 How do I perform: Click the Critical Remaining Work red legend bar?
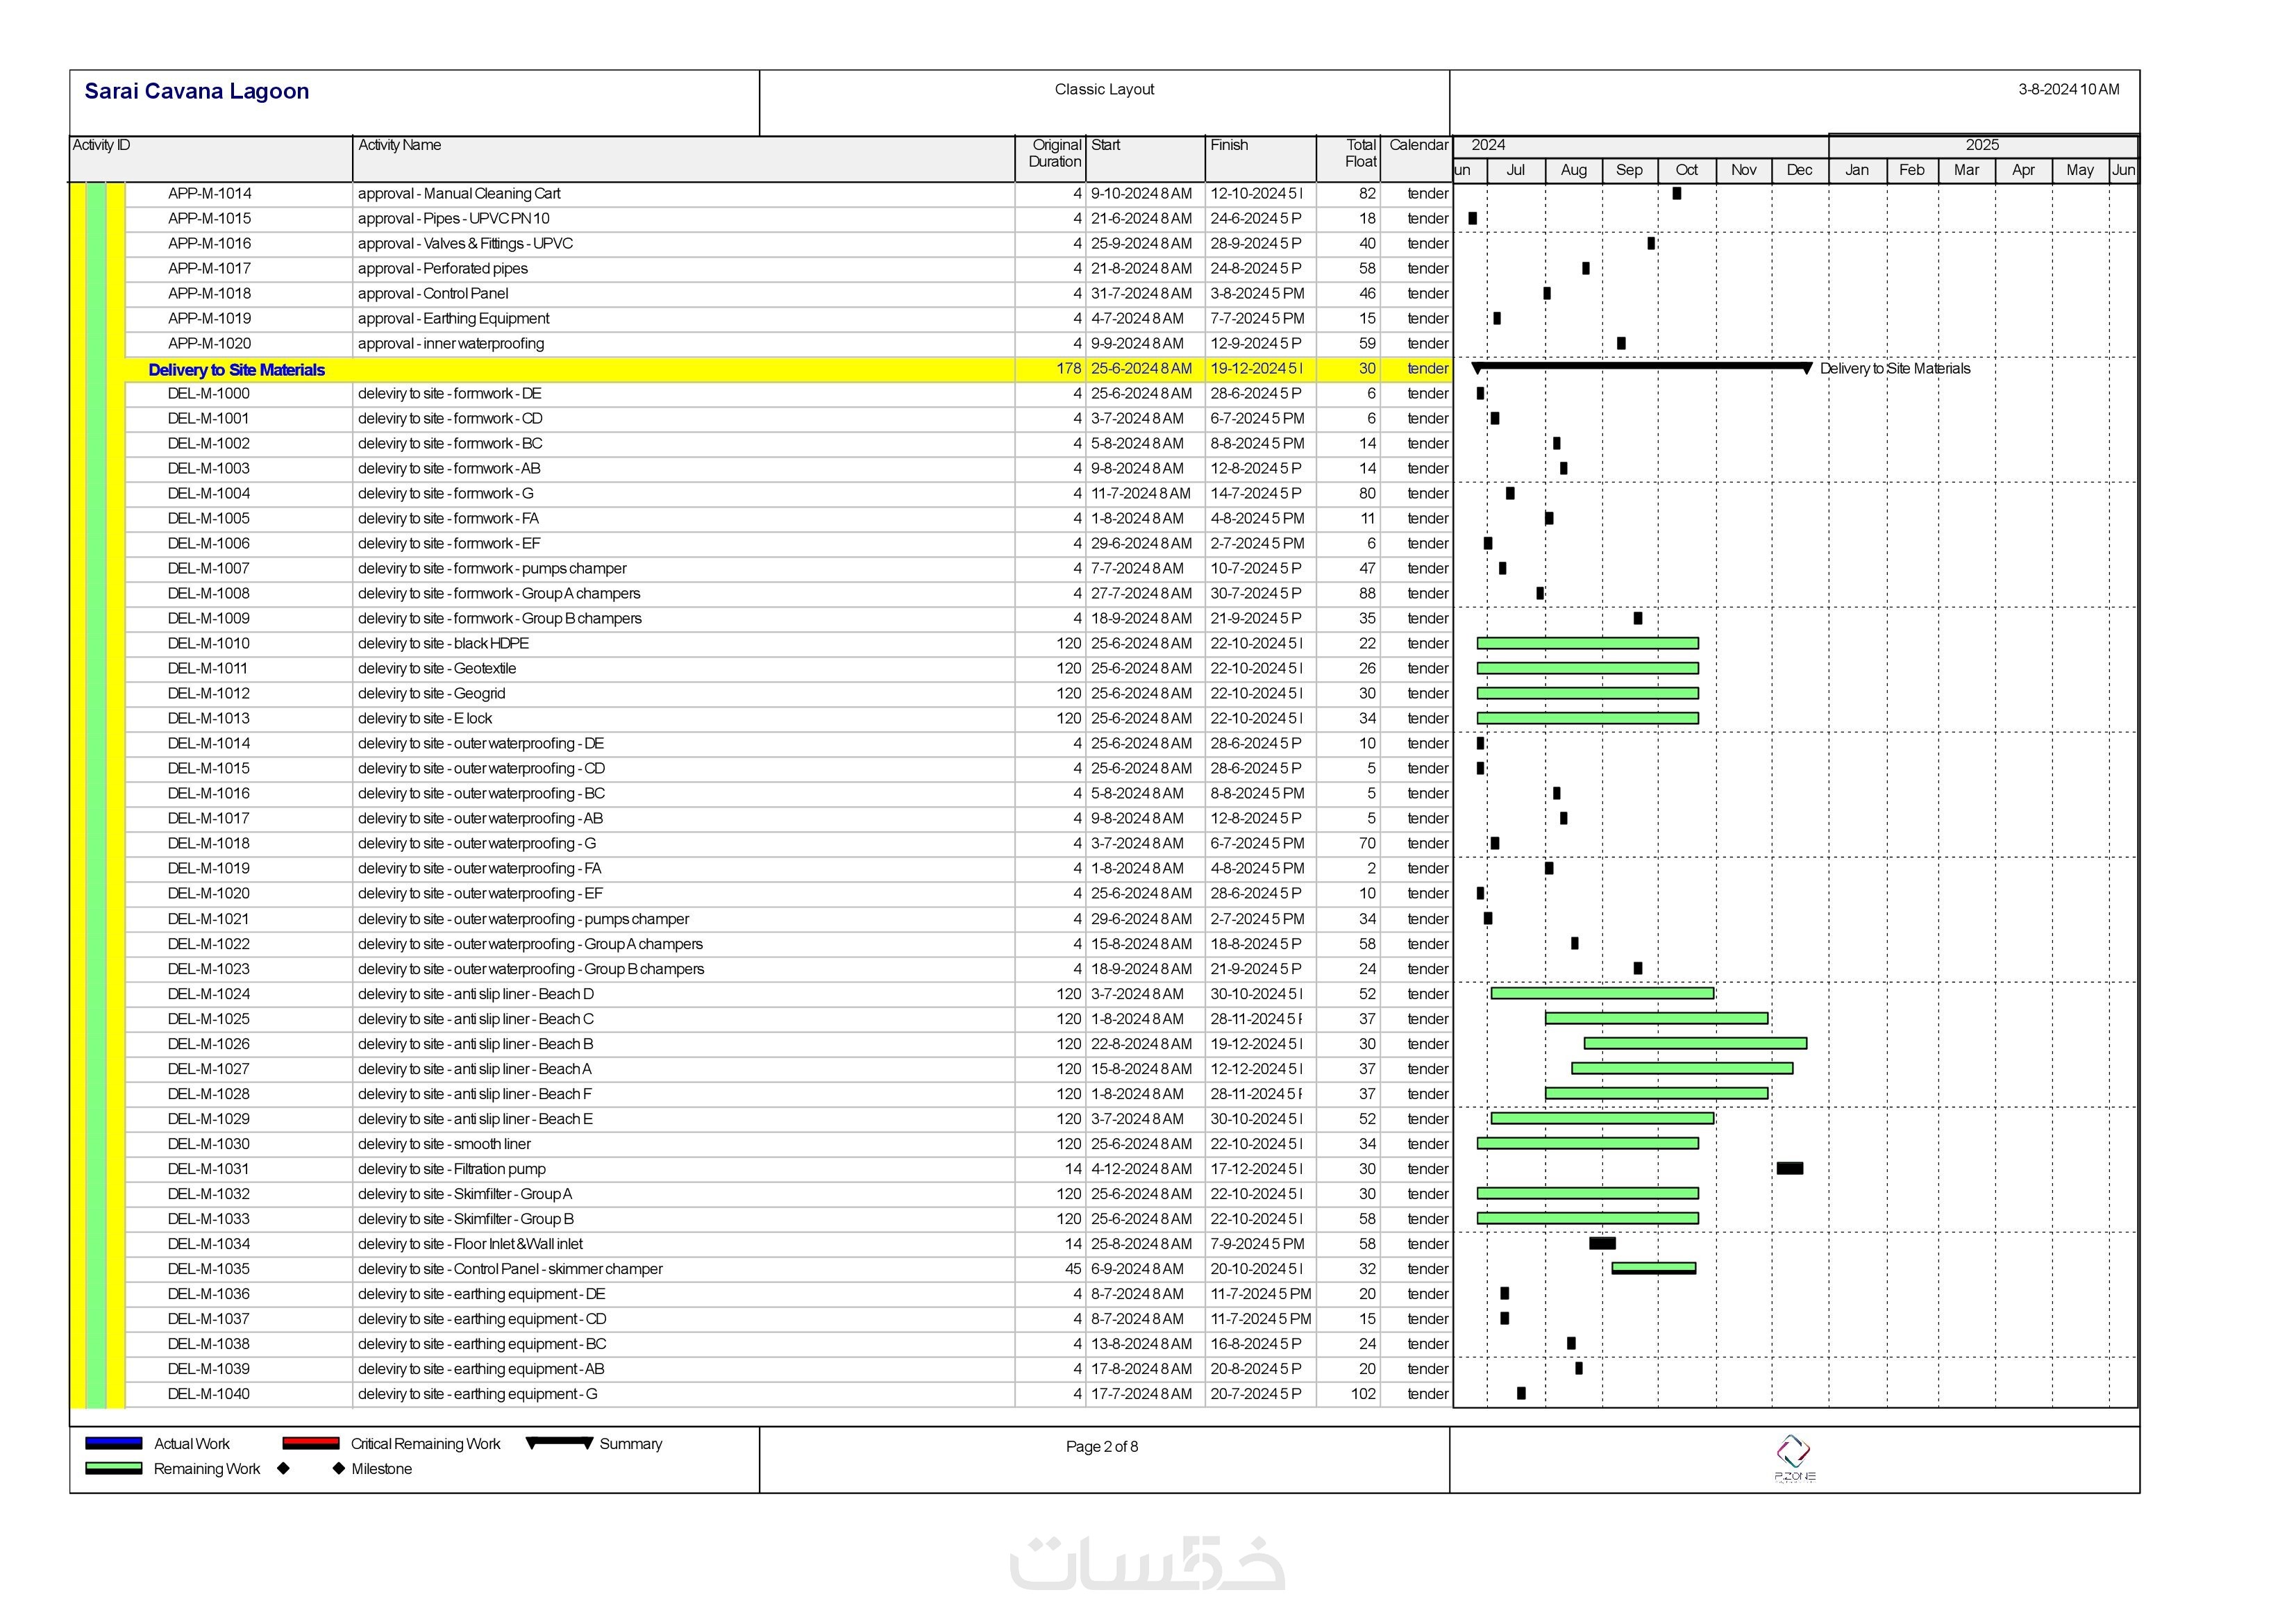click(x=310, y=1443)
